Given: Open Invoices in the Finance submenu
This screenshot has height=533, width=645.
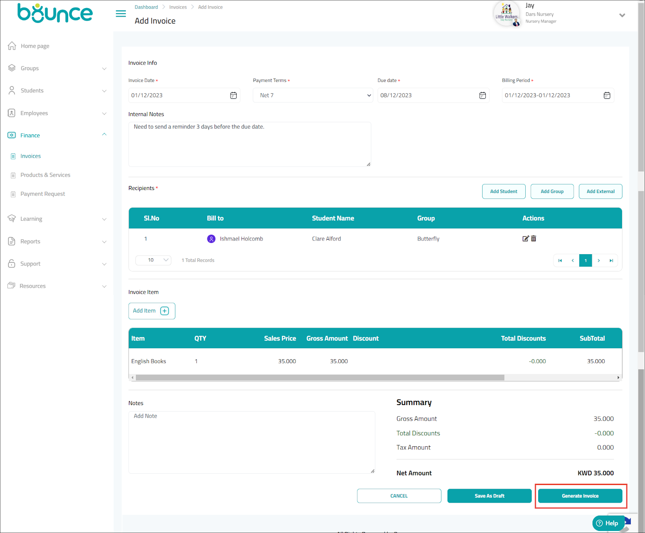Looking at the screenshot, I should point(31,156).
